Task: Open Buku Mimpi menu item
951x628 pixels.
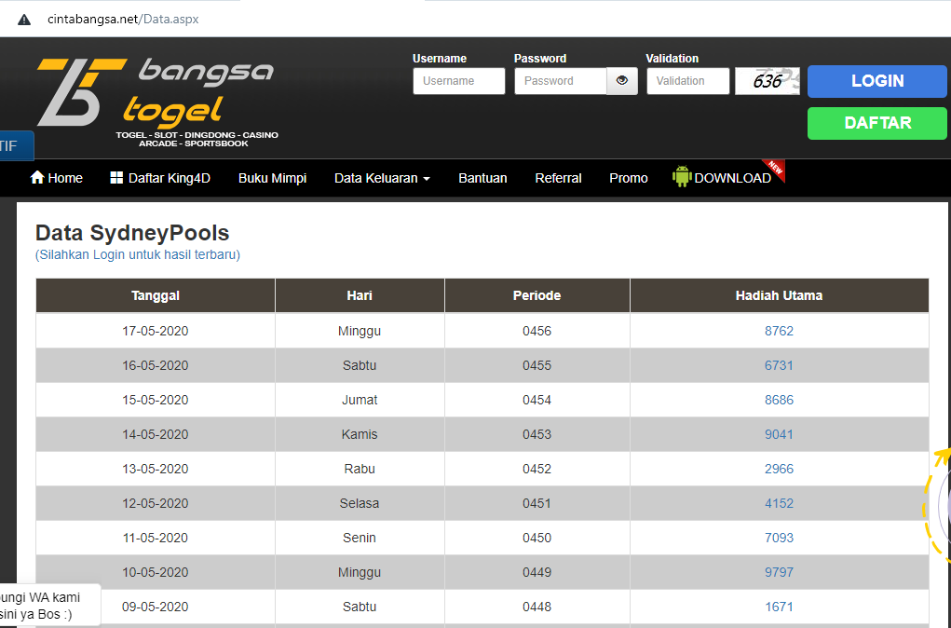Action: click(272, 178)
